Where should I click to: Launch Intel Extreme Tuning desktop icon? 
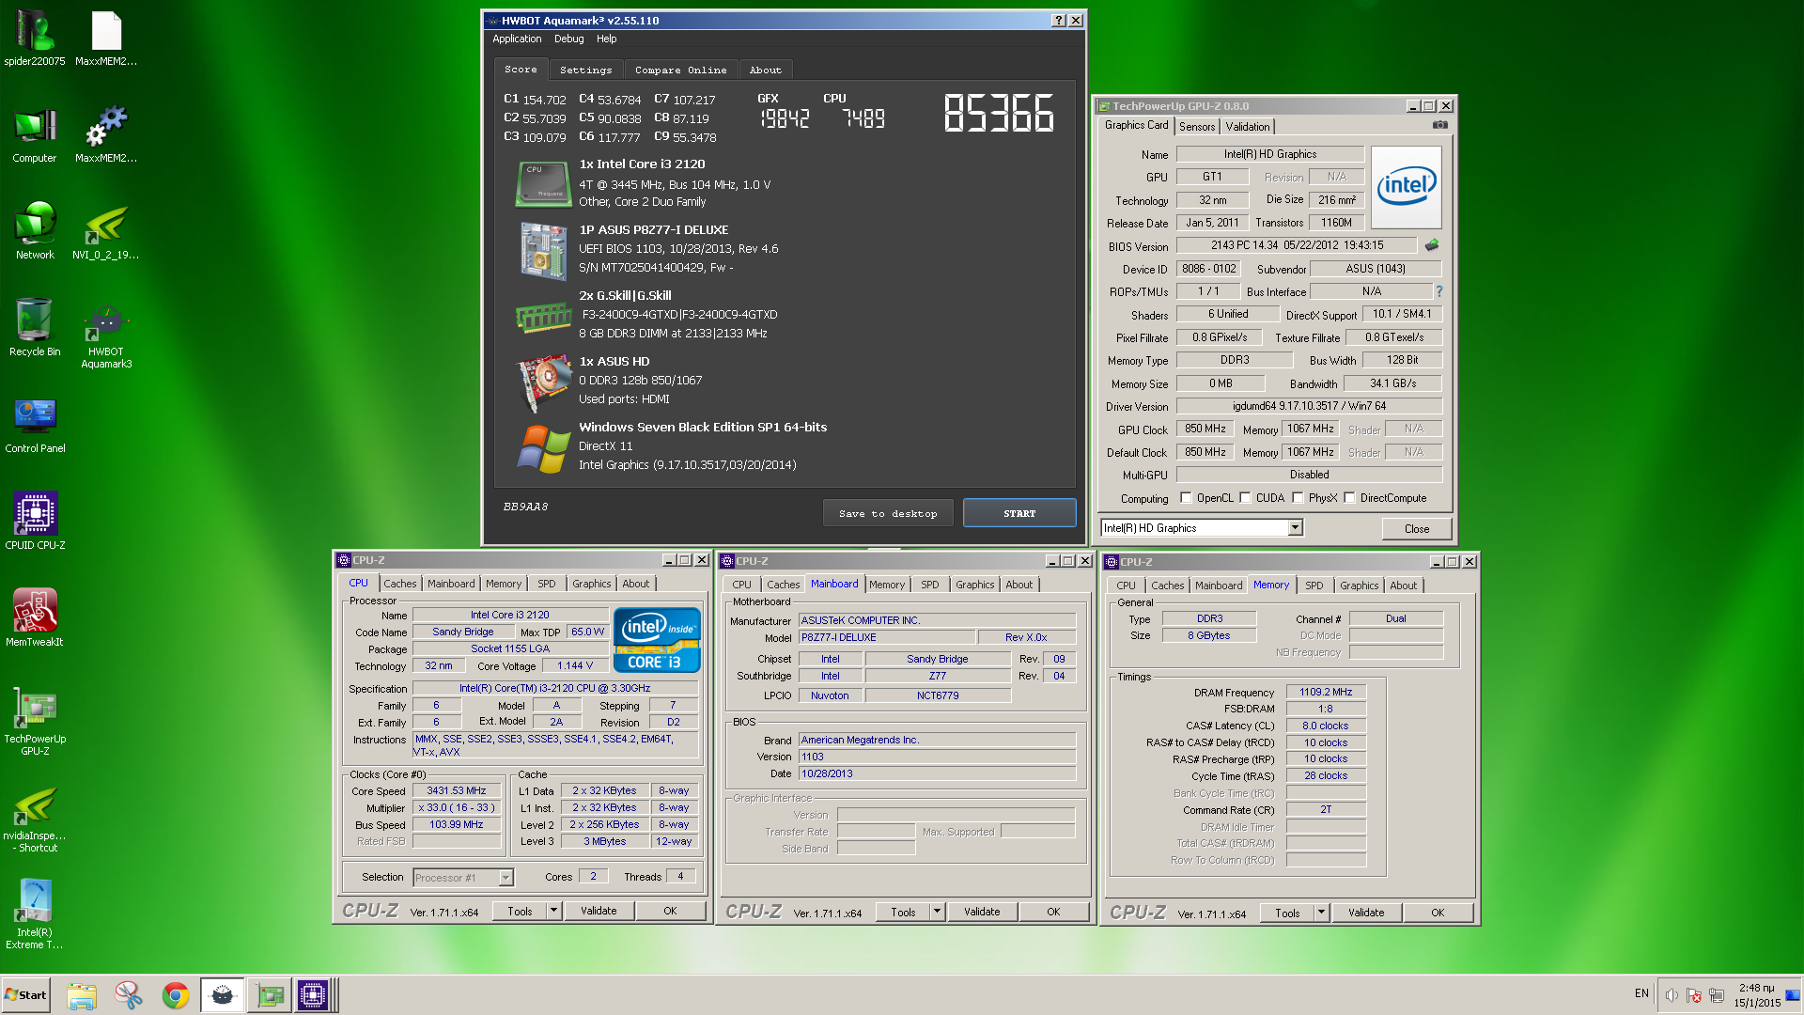35,915
